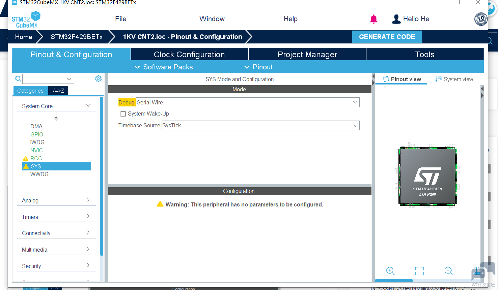Viewport: 498px width, 290px height.
Task: Go to Home breadcrumb
Action: pos(24,37)
